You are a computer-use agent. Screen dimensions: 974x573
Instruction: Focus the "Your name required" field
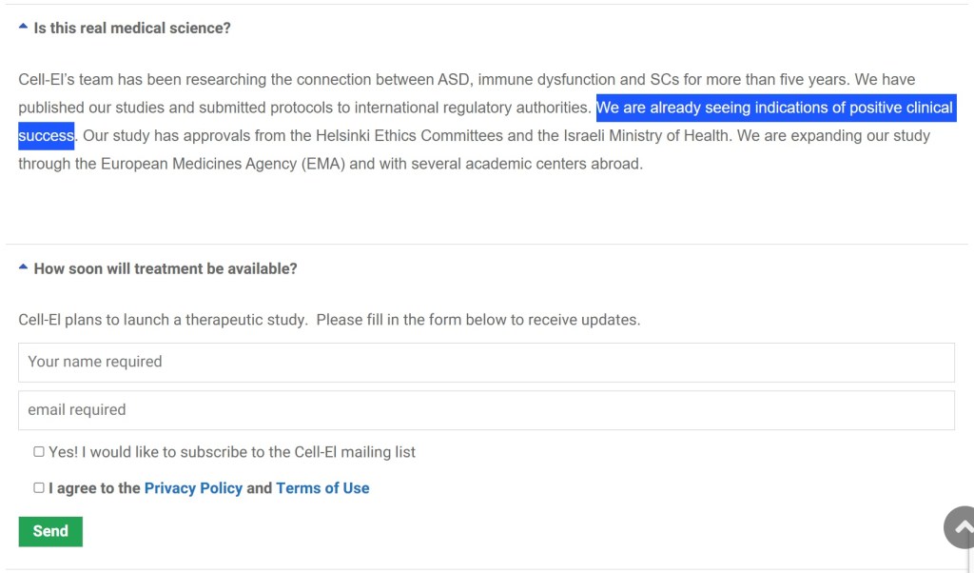(486, 363)
